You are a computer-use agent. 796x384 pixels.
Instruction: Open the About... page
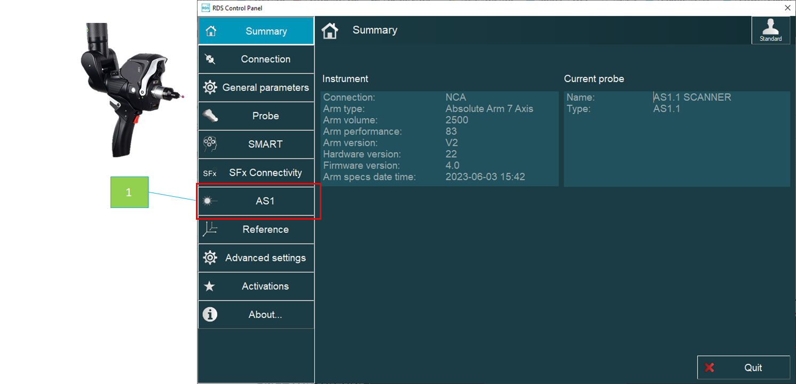click(x=256, y=315)
